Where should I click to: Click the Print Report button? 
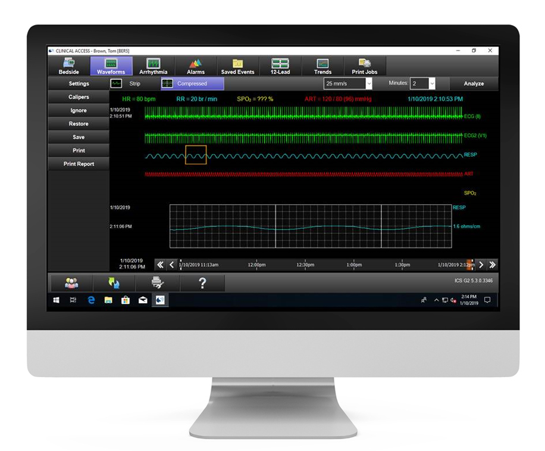tap(78, 163)
